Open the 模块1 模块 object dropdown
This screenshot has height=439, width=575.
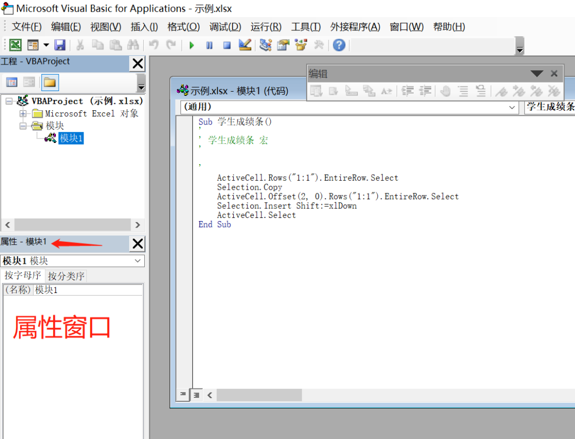click(137, 261)
